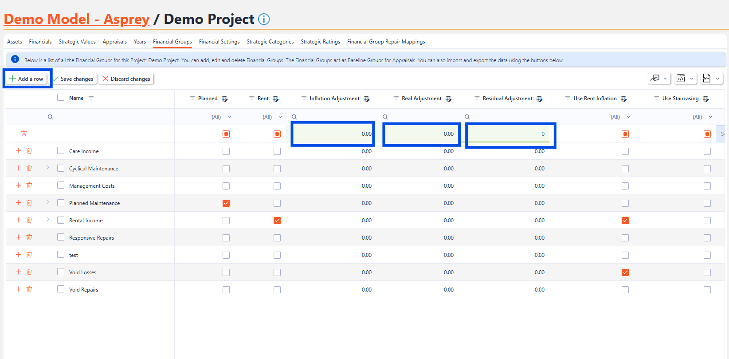
Task: Uncheck Use Rent Inflation for Void Losses
Action: tap(625, 272)
